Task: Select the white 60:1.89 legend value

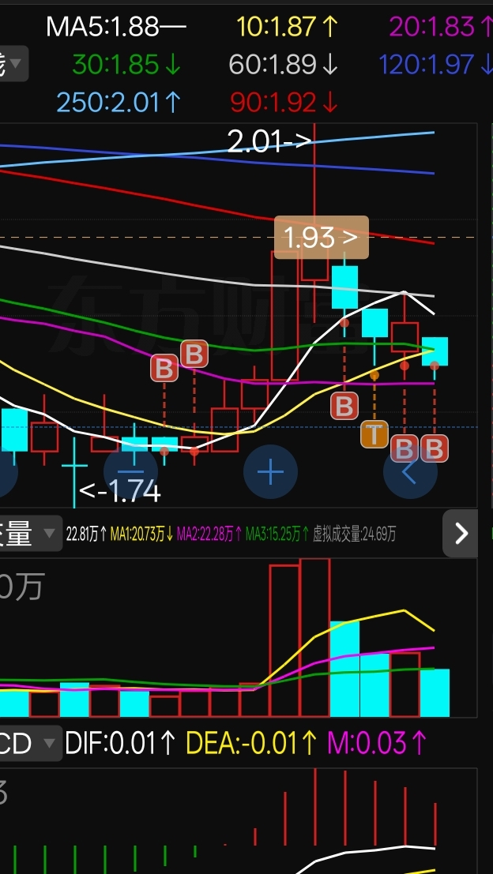Action: coord(284,66)
